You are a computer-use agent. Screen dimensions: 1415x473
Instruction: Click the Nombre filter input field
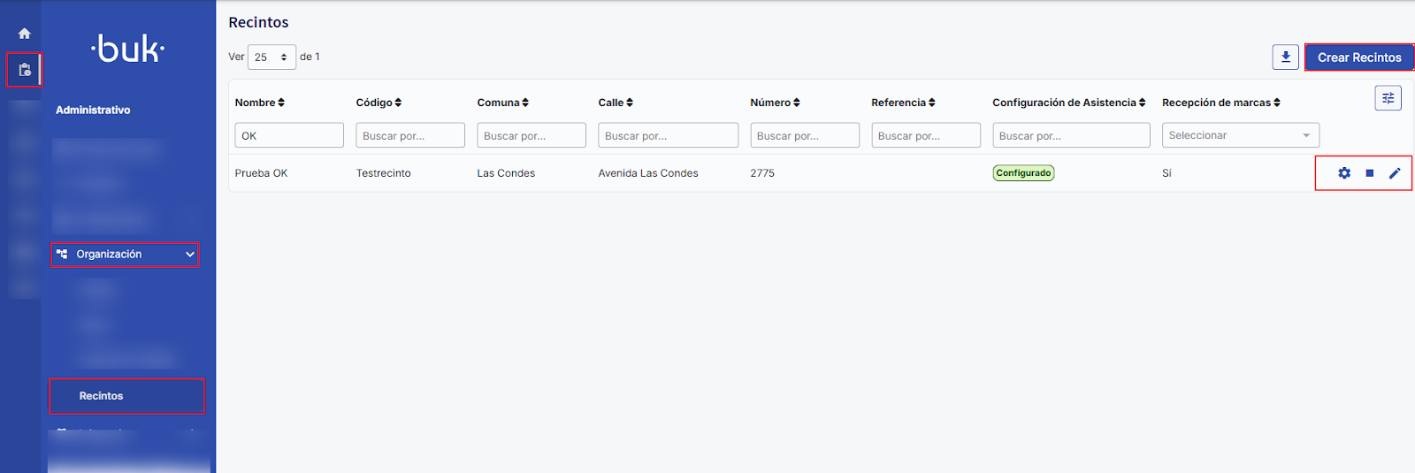[289, 135]
